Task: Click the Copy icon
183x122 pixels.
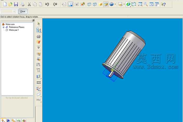Action: click(35, 4)
